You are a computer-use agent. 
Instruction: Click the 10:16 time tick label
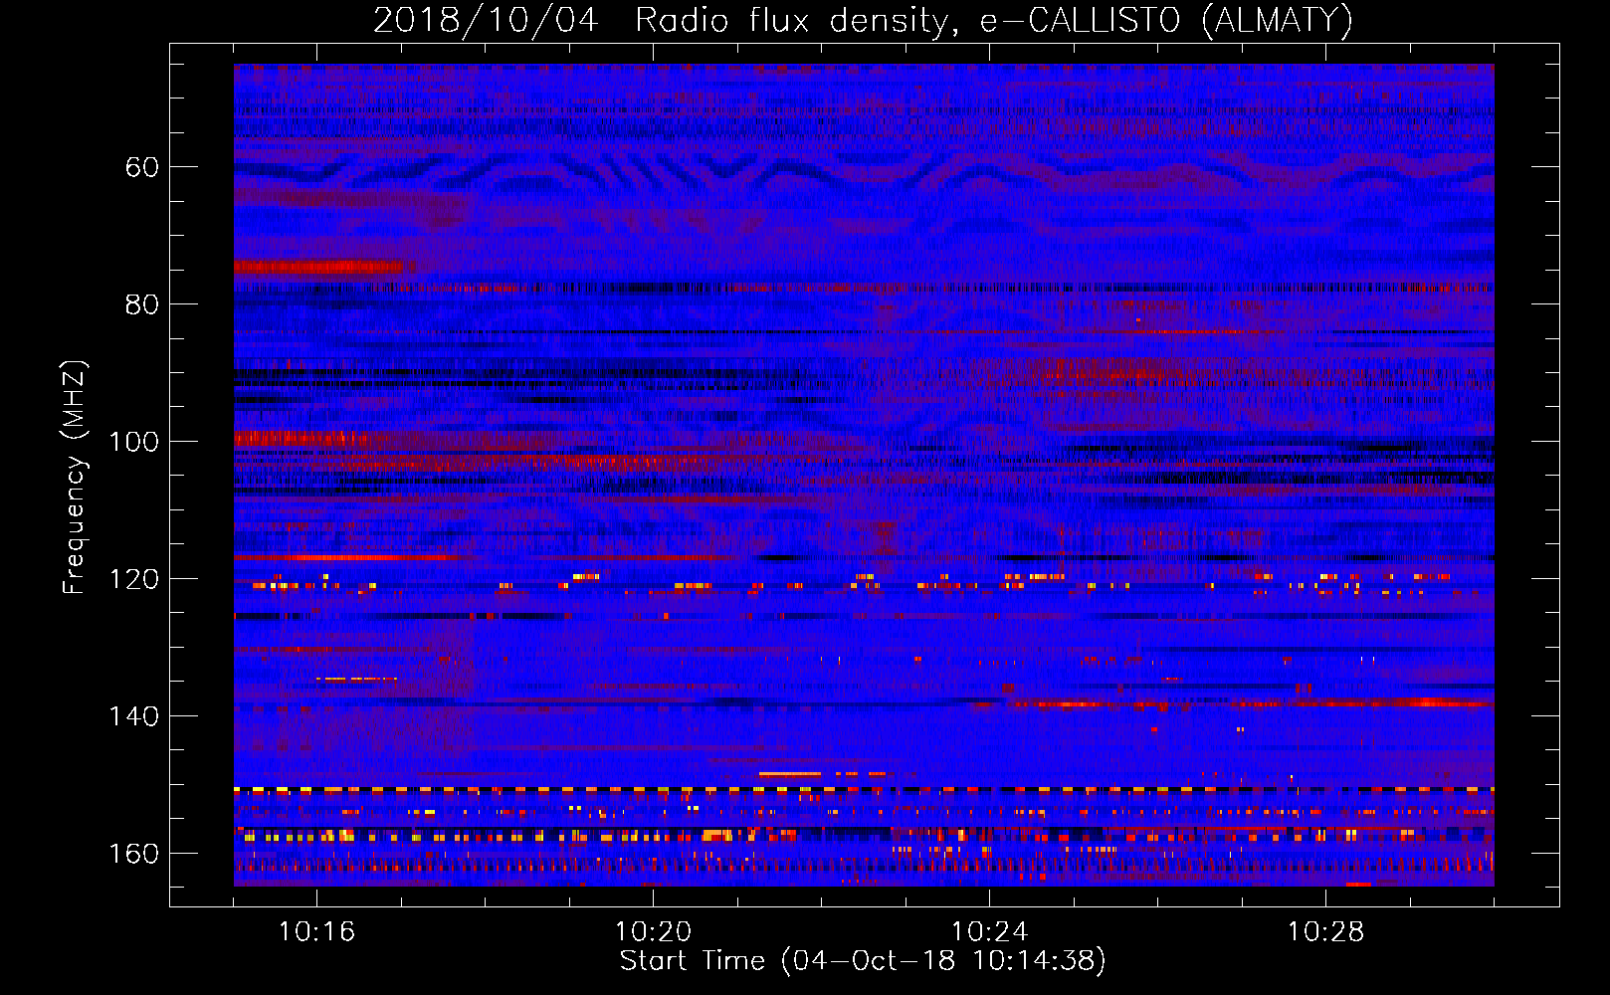click(316, 931)
